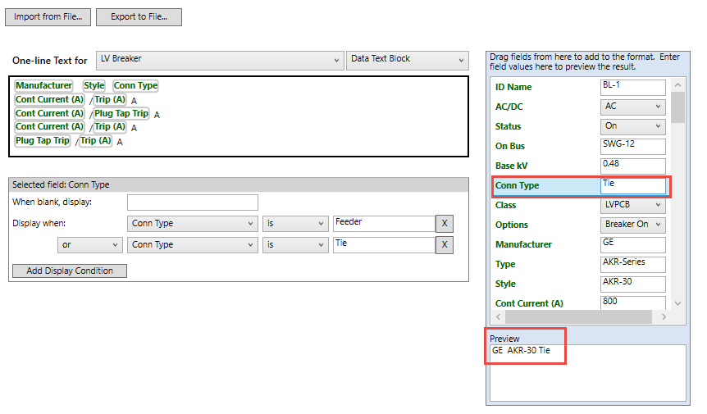Open the first condition's 'is' operator dropdown

click(294, 224)
